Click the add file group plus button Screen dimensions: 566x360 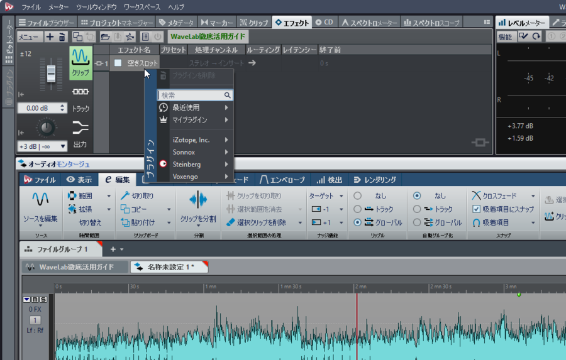[113, 249]
